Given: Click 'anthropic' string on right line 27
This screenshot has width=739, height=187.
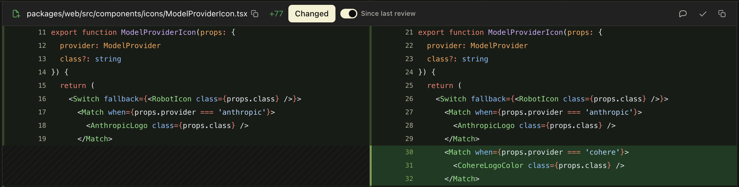Looking at the screenshot, I should click(x=609, y=112).
